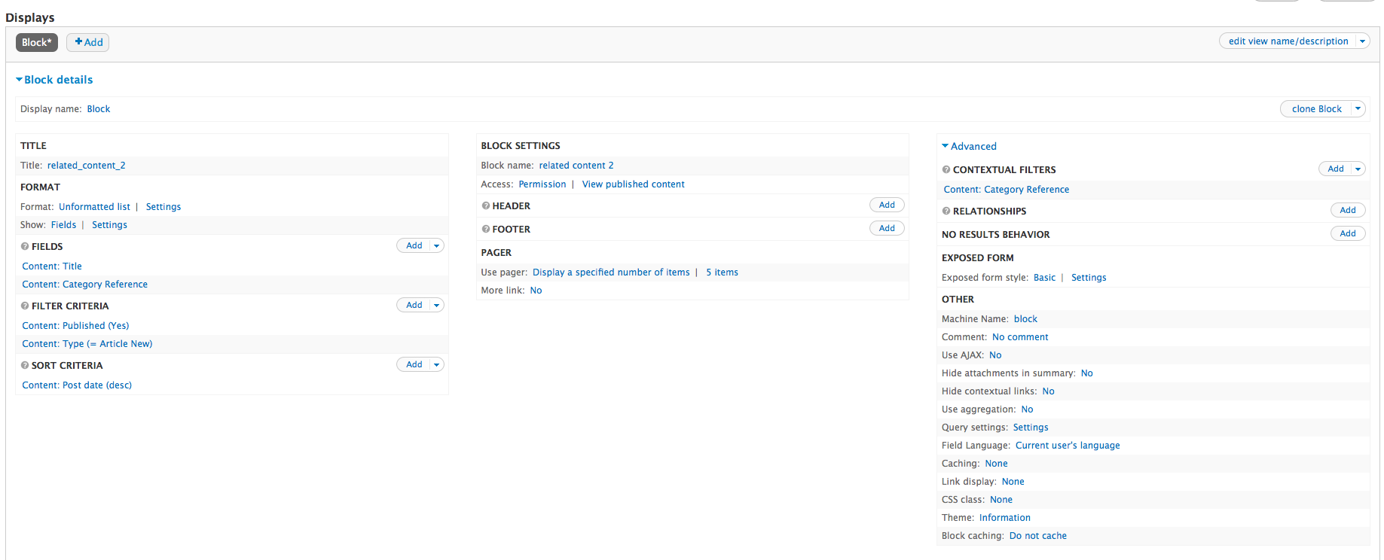Change Caching None setting
The height and width of the screenshot is (560, 1384).
coord(996,464)
